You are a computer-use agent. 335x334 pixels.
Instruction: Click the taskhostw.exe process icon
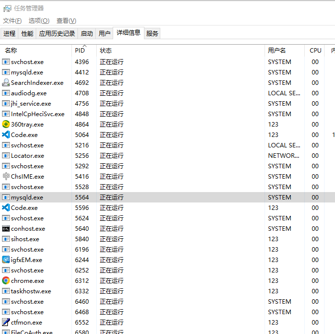pyautogui.click(x=6, y=291)
